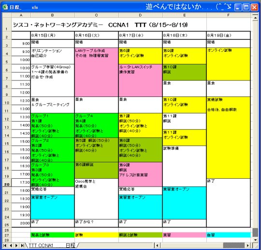Select the green グループ1 第1課 cell
The width and height of the screenshot is (261, 250).
[x=52, y=125]
